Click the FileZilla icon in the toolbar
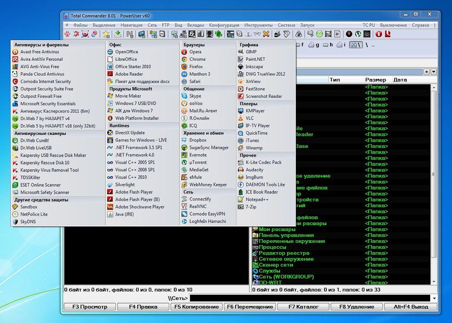Screen dimensions: 452x323 [x=192, y=34]
